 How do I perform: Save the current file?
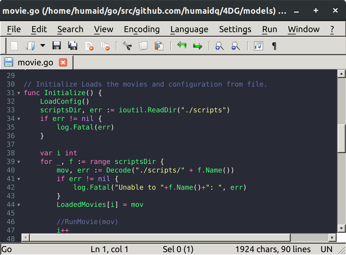[x=56, y=46]
